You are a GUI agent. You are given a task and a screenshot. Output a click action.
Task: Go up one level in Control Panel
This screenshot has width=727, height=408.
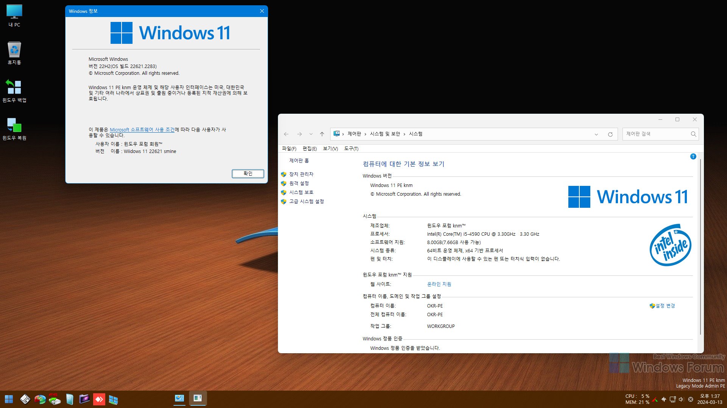322,134
